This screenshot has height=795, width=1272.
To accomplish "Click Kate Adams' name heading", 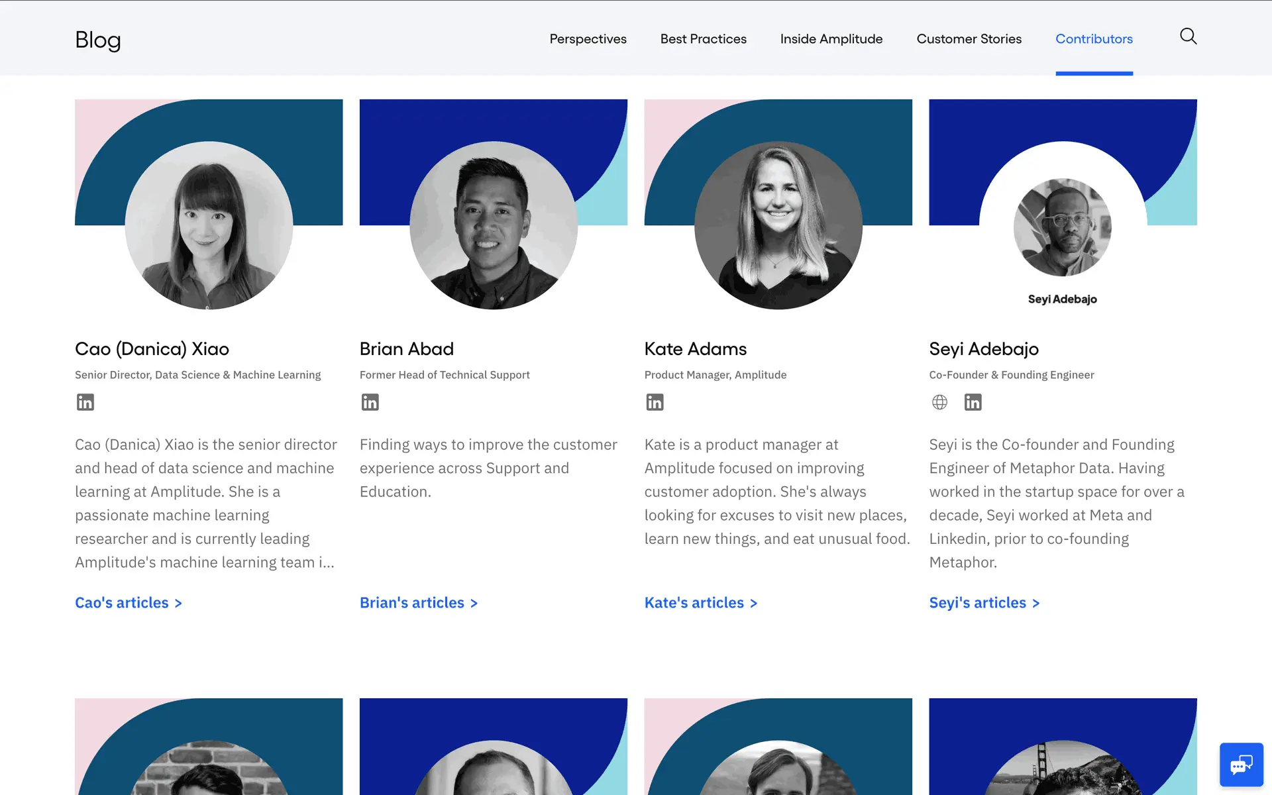I will click(x=695, y=349).
